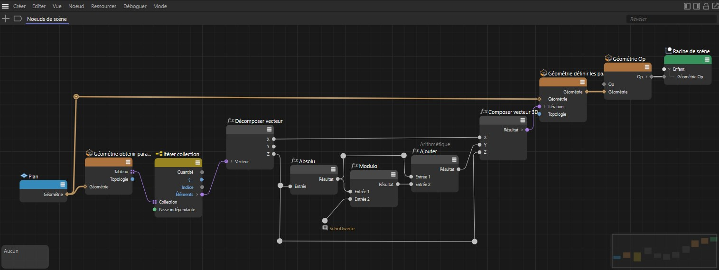
Task: Click into the Révéler search field
Action: point(671,19)
